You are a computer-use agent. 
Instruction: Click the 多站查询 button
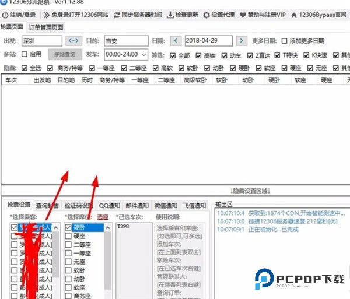pos(65,54)
